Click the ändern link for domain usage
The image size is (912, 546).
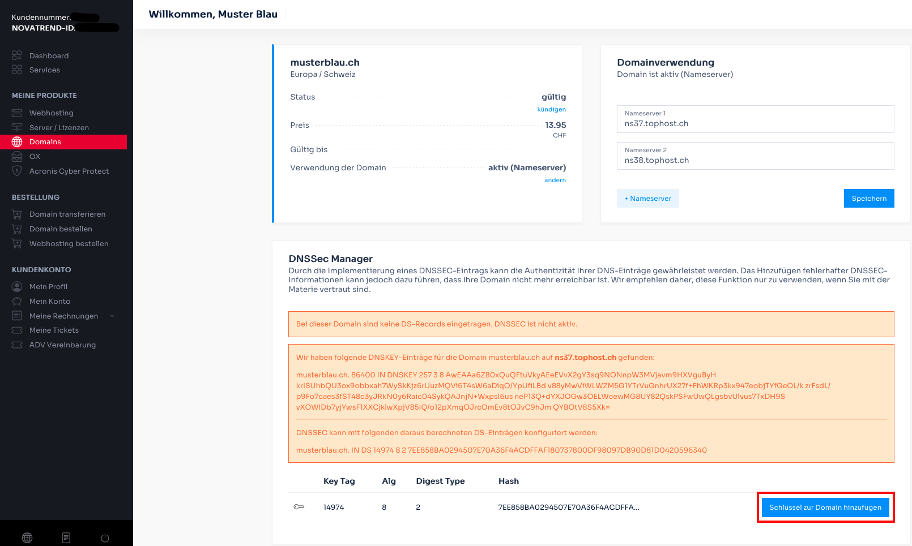[555, 180]
